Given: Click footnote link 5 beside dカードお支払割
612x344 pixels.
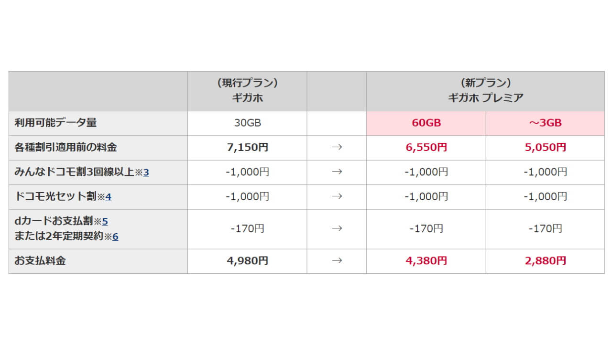Looking at the screenshot, I should click(x=105, y=222).
